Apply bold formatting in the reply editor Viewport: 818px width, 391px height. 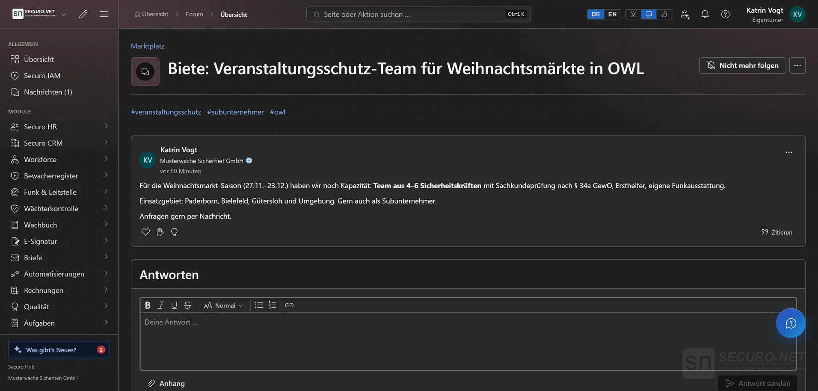coord(148,305)
